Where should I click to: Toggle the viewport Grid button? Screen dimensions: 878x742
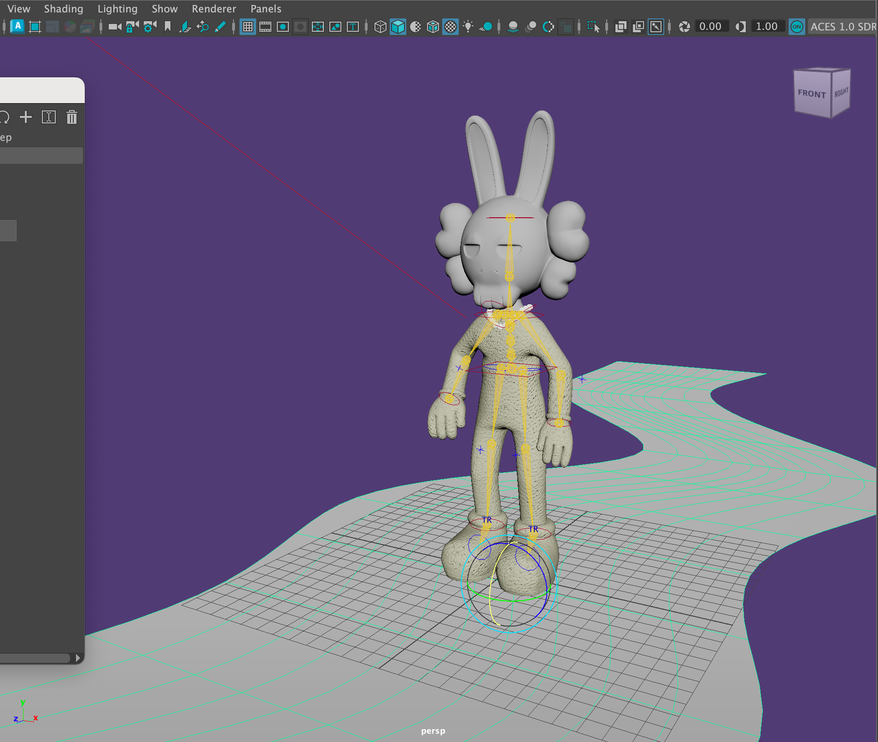[x=248, y=27]
